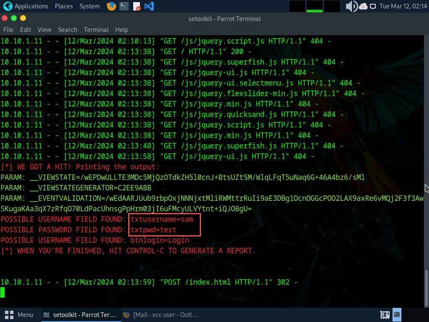This screenshot has width=429, height=322.
Task: Open the Applications menu
Action: point(31,6)
